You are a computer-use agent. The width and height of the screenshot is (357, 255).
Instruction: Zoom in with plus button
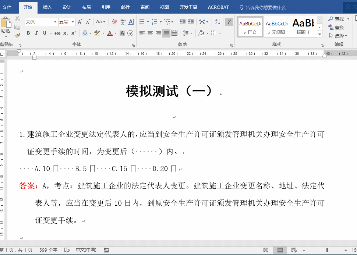(346, 250)
